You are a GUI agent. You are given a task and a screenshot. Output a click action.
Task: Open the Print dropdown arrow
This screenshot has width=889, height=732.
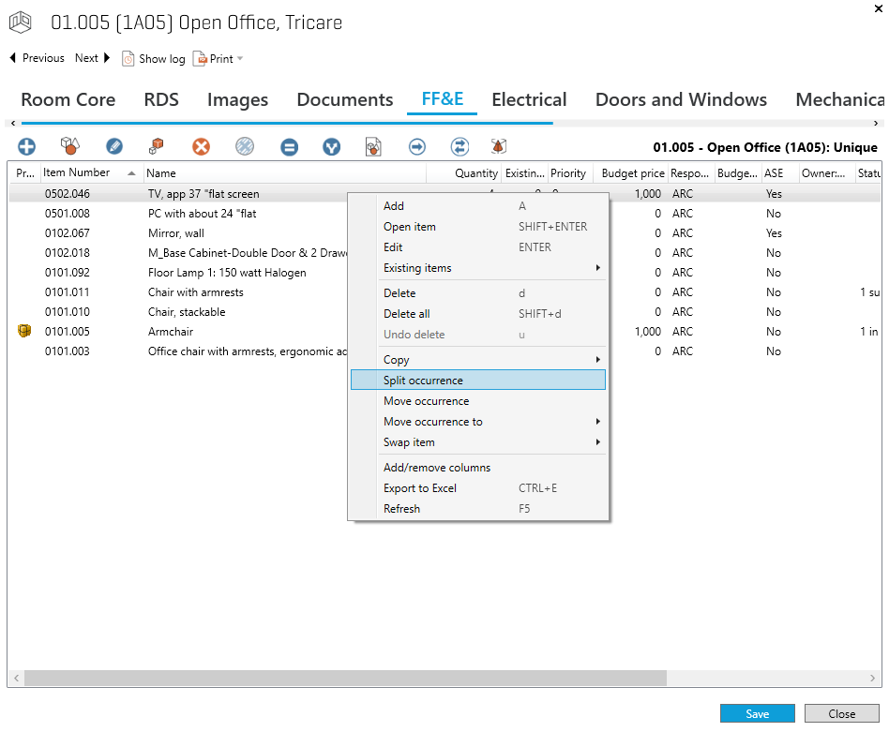coord(240,58)
